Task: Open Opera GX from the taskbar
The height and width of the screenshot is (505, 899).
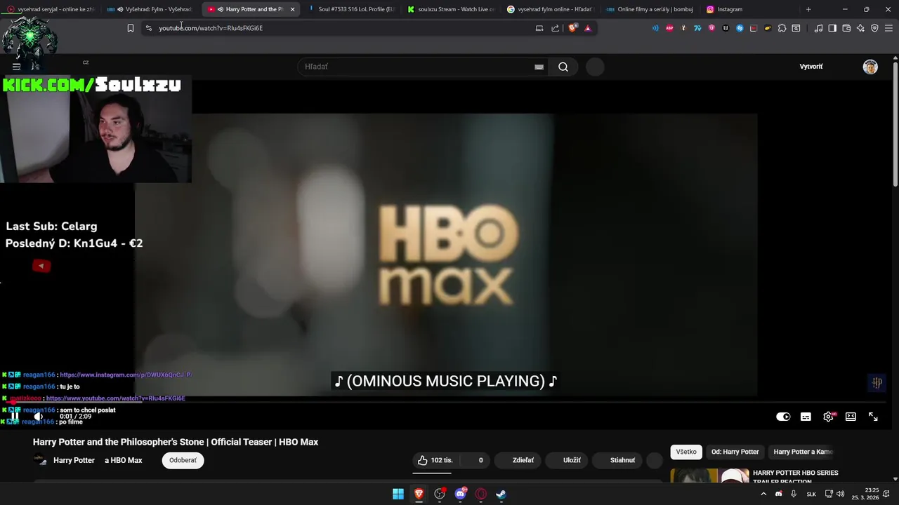Action: [480, 494]
